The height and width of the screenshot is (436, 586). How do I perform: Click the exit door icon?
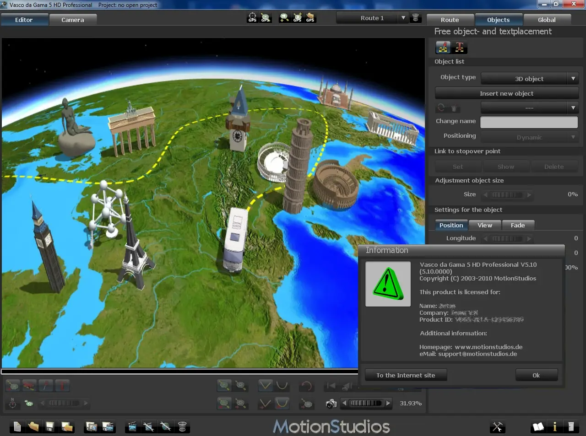tap(571, 427)
